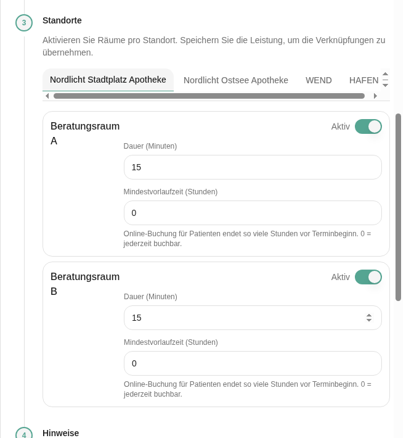414x438 pixels.
Task: Open the WEND location tab
Action: click(x=319, y=80)
